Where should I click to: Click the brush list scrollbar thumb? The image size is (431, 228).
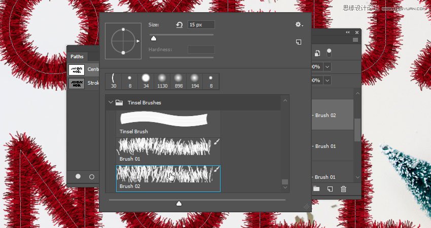tap(285, 182)
